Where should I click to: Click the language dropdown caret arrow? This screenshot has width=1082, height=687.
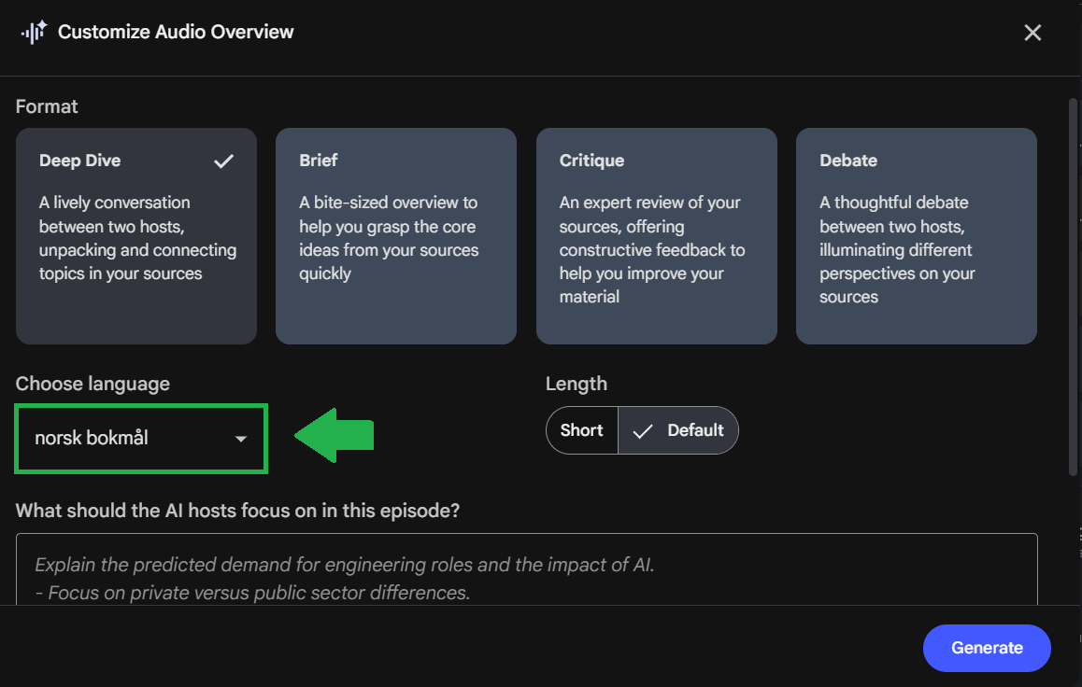click(x=241, y=439)
